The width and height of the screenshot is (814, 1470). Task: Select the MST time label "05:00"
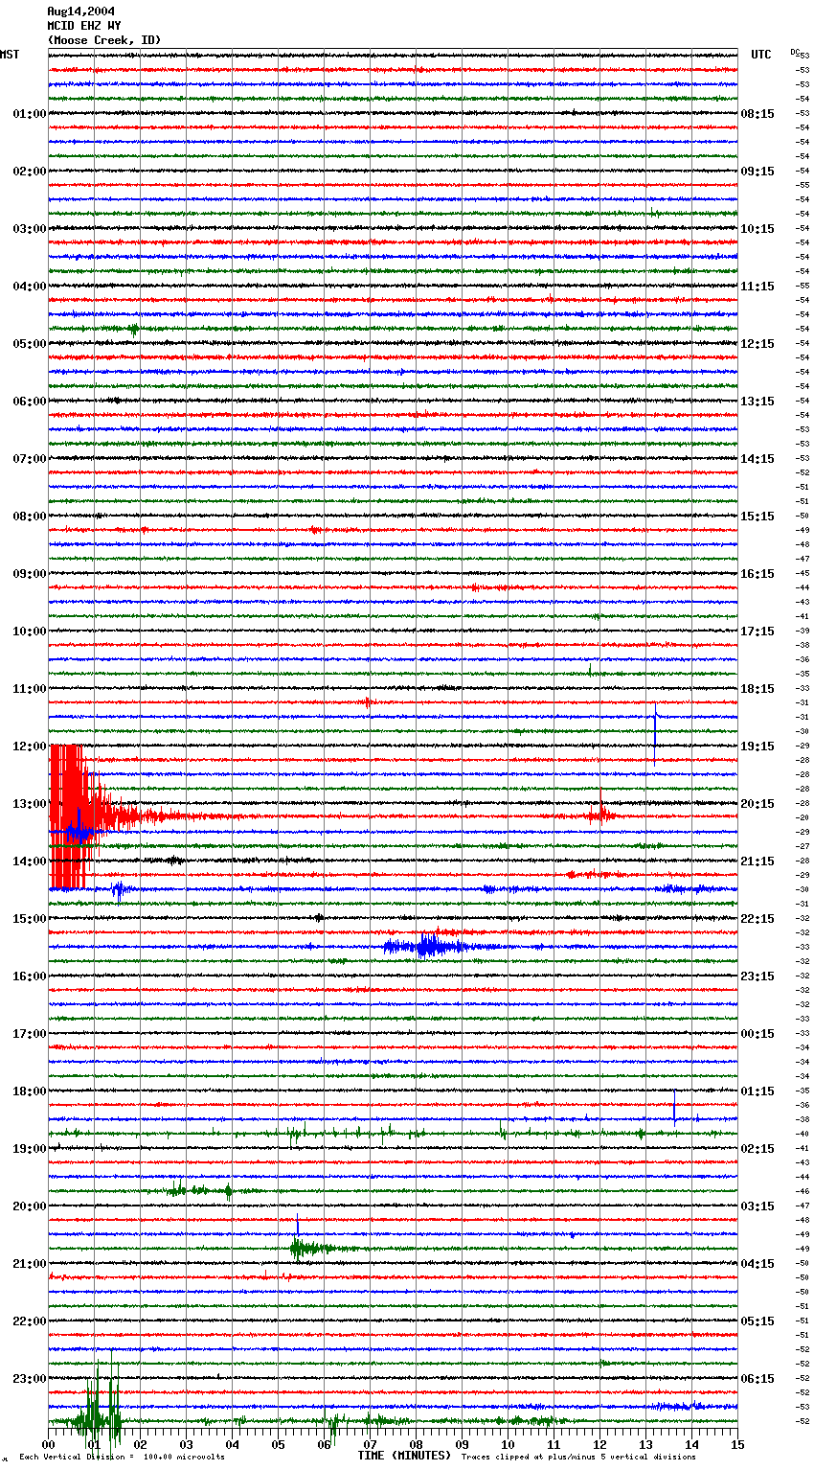point(30,344)
